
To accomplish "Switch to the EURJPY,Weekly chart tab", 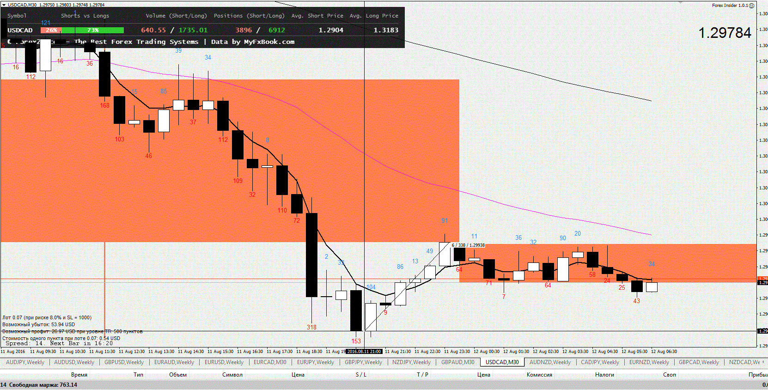I will coord(316,362).
